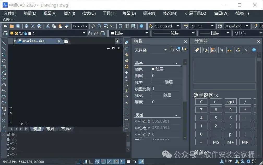This screenshot has height=165, width=263.
Task: Click the calculator history clock icon
Action: tap(205, 50)
